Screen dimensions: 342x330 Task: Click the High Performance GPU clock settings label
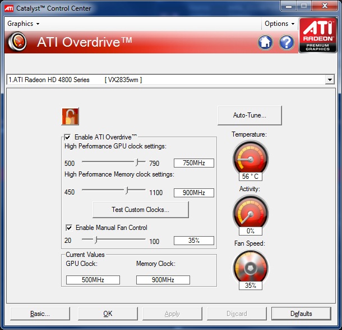(115, 146)
